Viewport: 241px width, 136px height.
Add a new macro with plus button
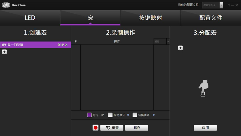(x=4, y=52)
